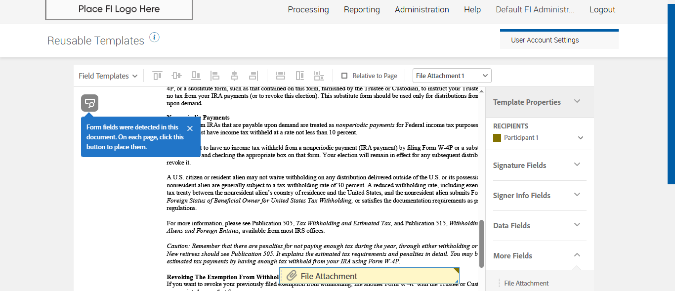Open the Reusable Templates info icon
The height and width of the screenshot is (291, 675).
click(x=155, y=37)
